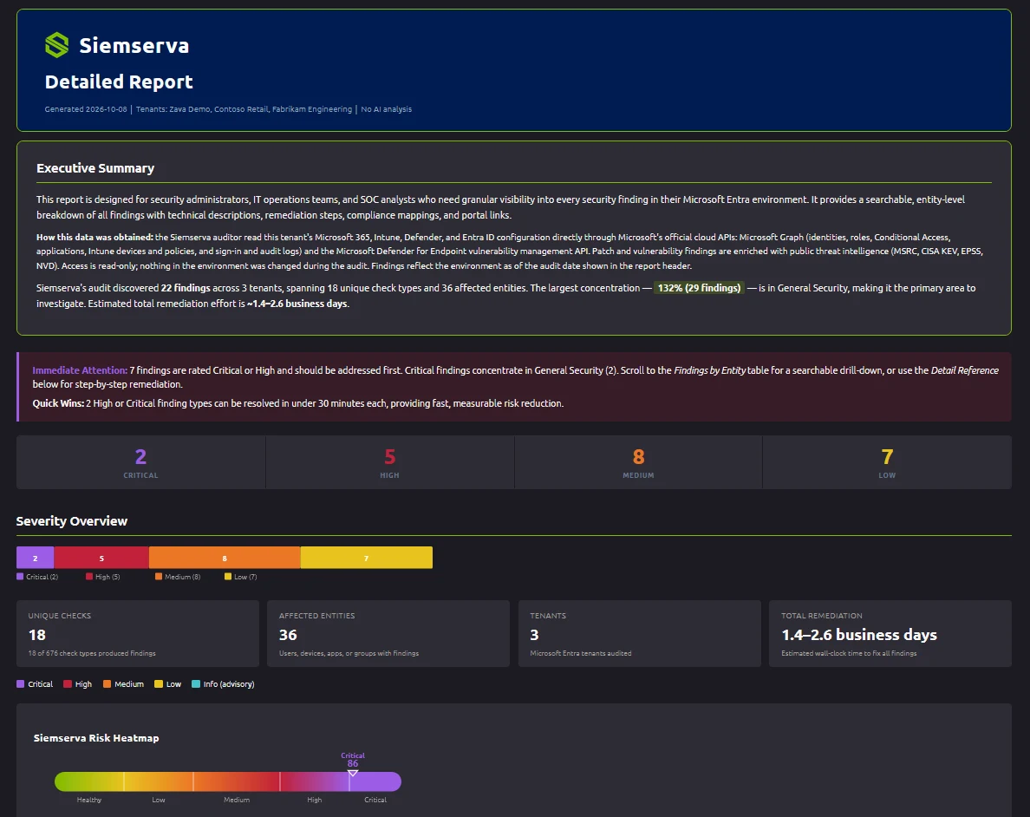Click the Affected Entities card showing 36
The height and width of the screenshot is (817, 1030).
click(388, 634)
